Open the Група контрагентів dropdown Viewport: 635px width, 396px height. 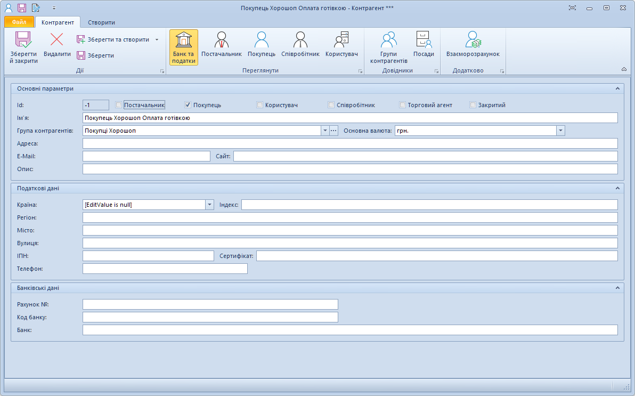(x=325, y=131)
